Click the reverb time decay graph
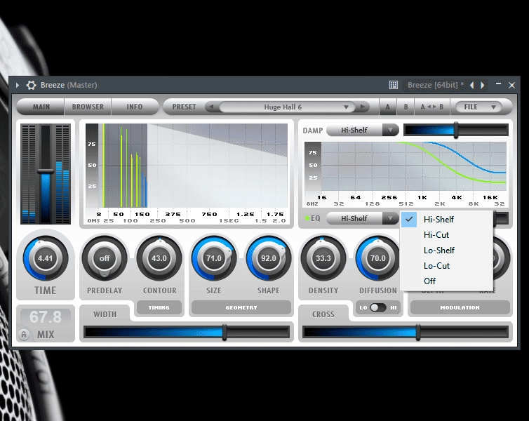 click(187, 166)
